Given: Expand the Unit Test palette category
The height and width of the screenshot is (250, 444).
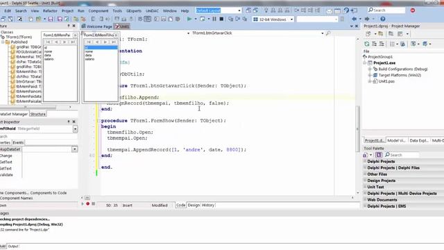Looking at the screenshot, I should 365,187.
